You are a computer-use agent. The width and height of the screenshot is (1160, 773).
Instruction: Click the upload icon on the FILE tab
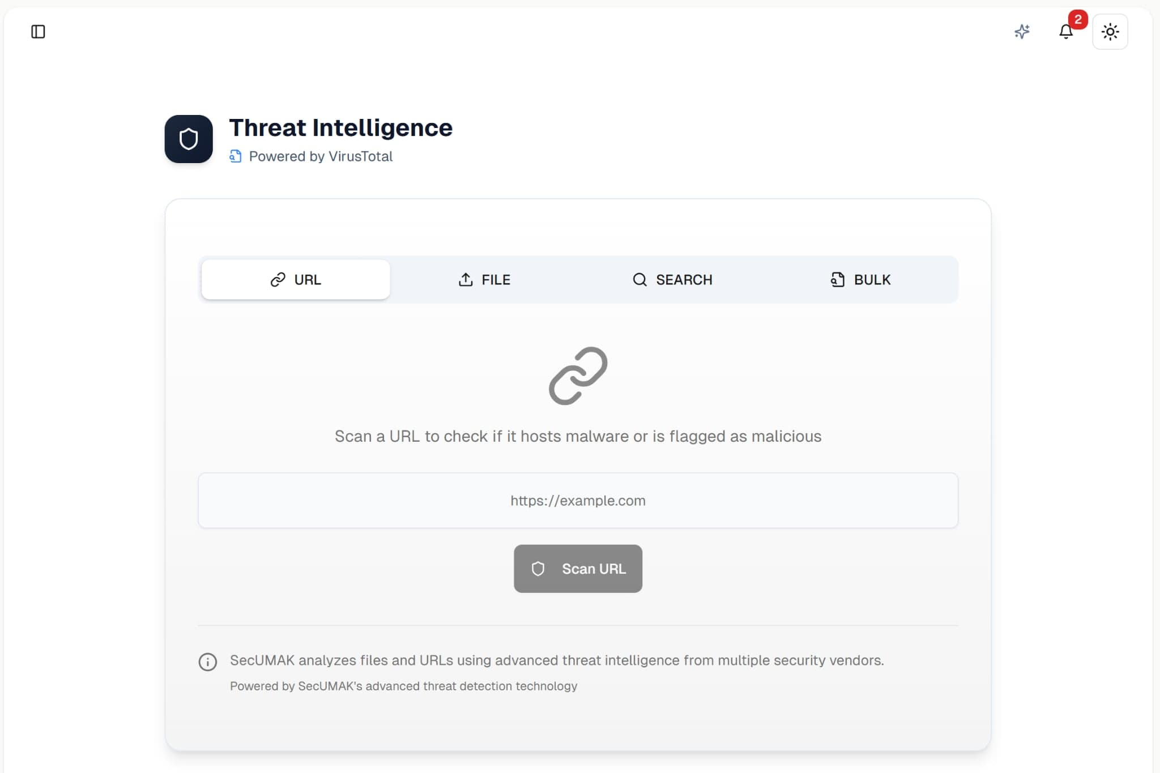pyautogui.click(x=464, y=279)
